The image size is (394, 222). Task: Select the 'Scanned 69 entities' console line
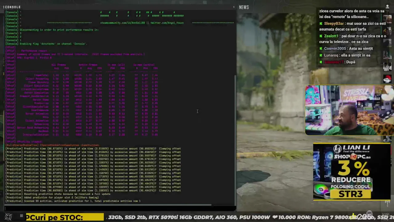coord(73,201)
